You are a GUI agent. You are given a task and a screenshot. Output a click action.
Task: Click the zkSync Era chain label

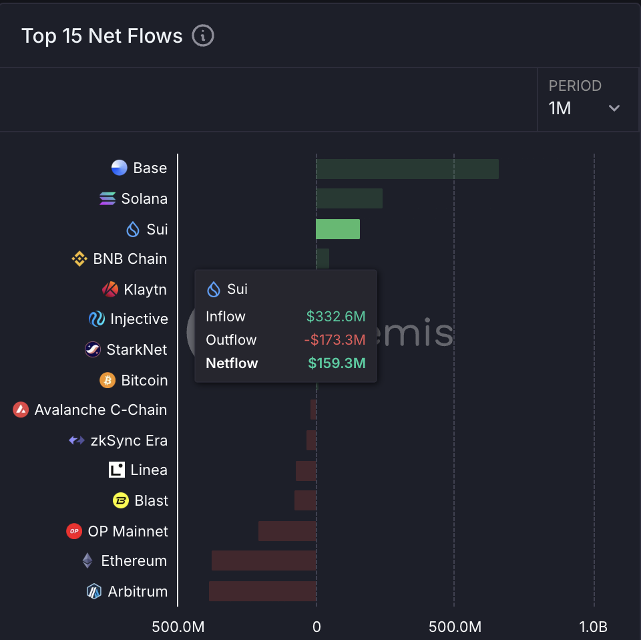tap(129, 441)
